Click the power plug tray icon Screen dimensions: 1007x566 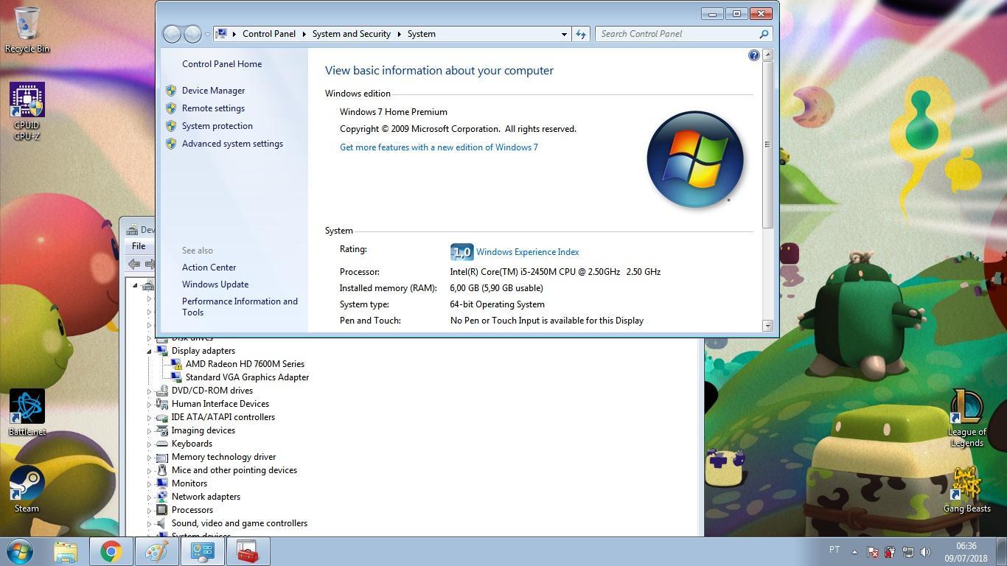[x=890, y=551]
